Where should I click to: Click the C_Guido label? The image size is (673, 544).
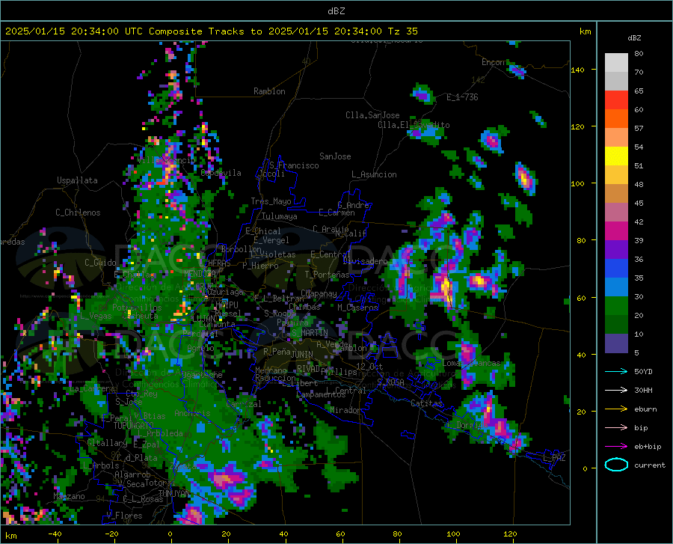tap(100, 263)
